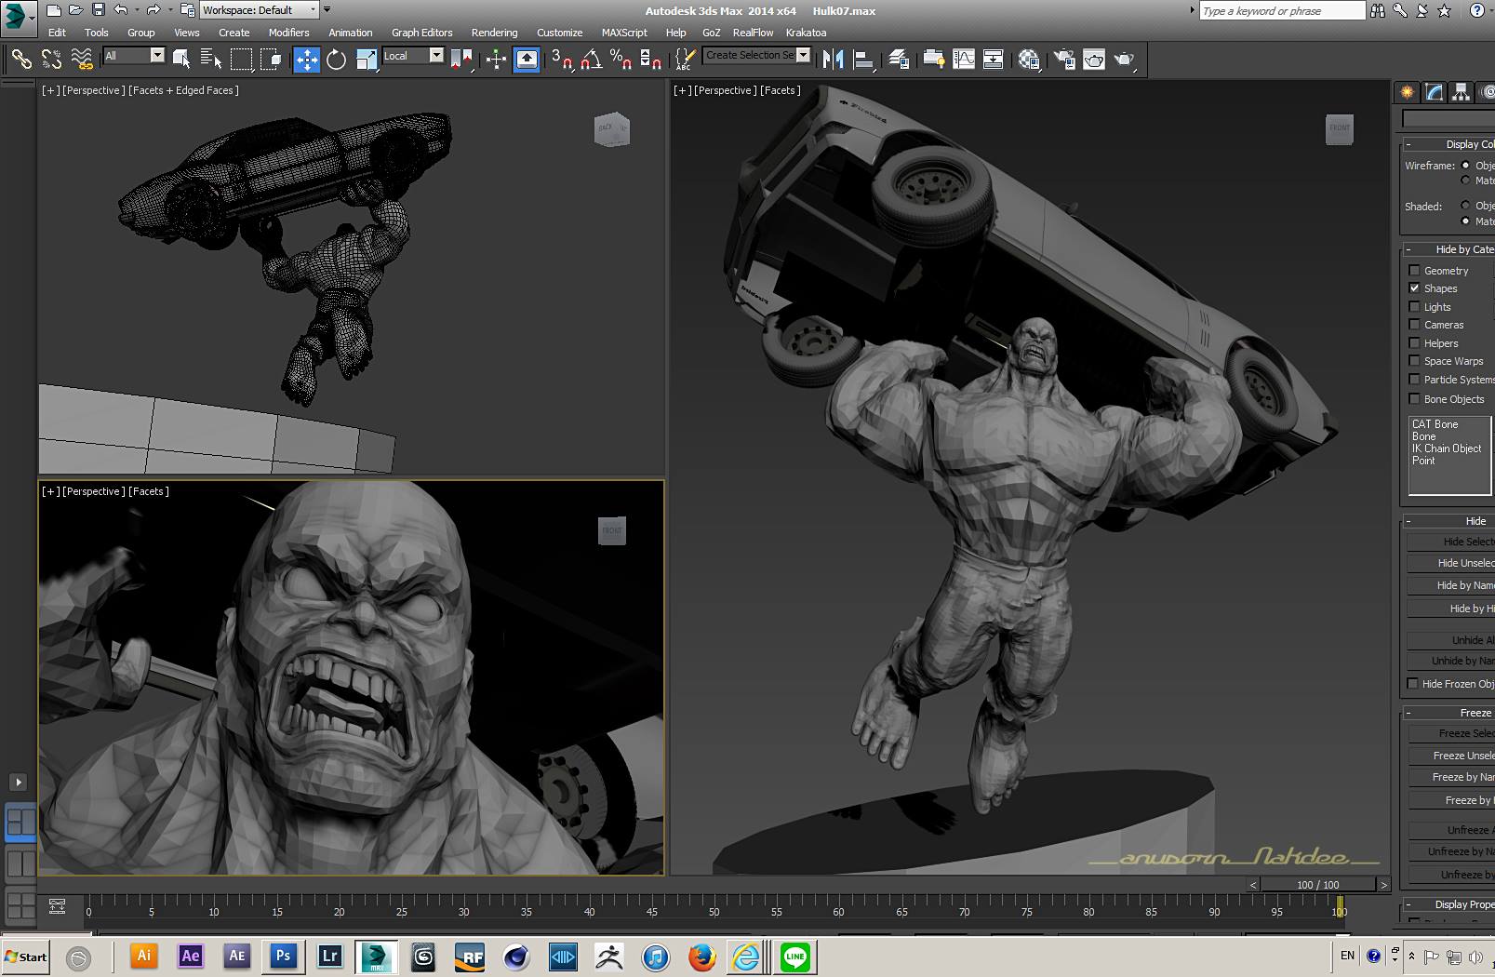Click Use Pivot Point Center icon

461,60
